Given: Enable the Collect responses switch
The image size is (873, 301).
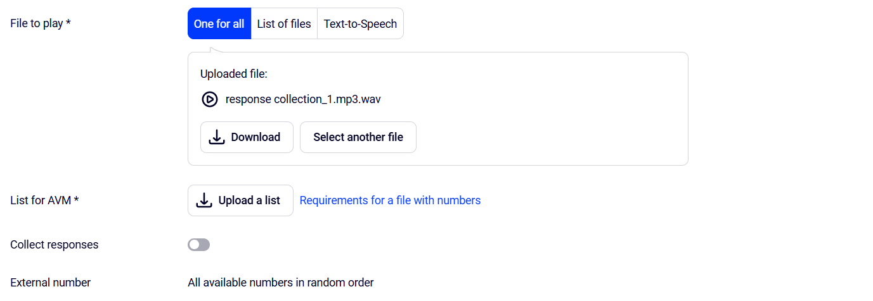Looking at the screenshot, I should coord(198,245).
